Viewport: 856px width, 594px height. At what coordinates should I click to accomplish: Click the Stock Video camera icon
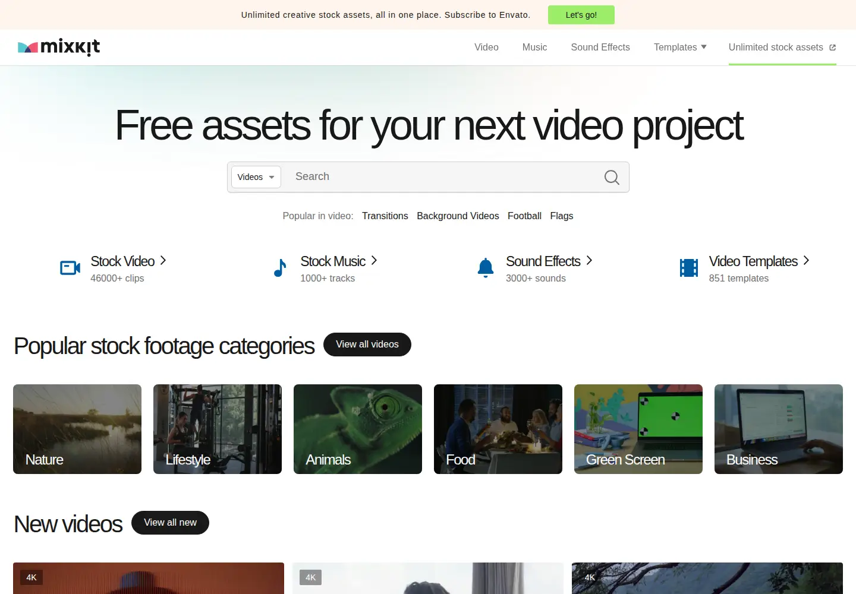(x=70, y=268)
